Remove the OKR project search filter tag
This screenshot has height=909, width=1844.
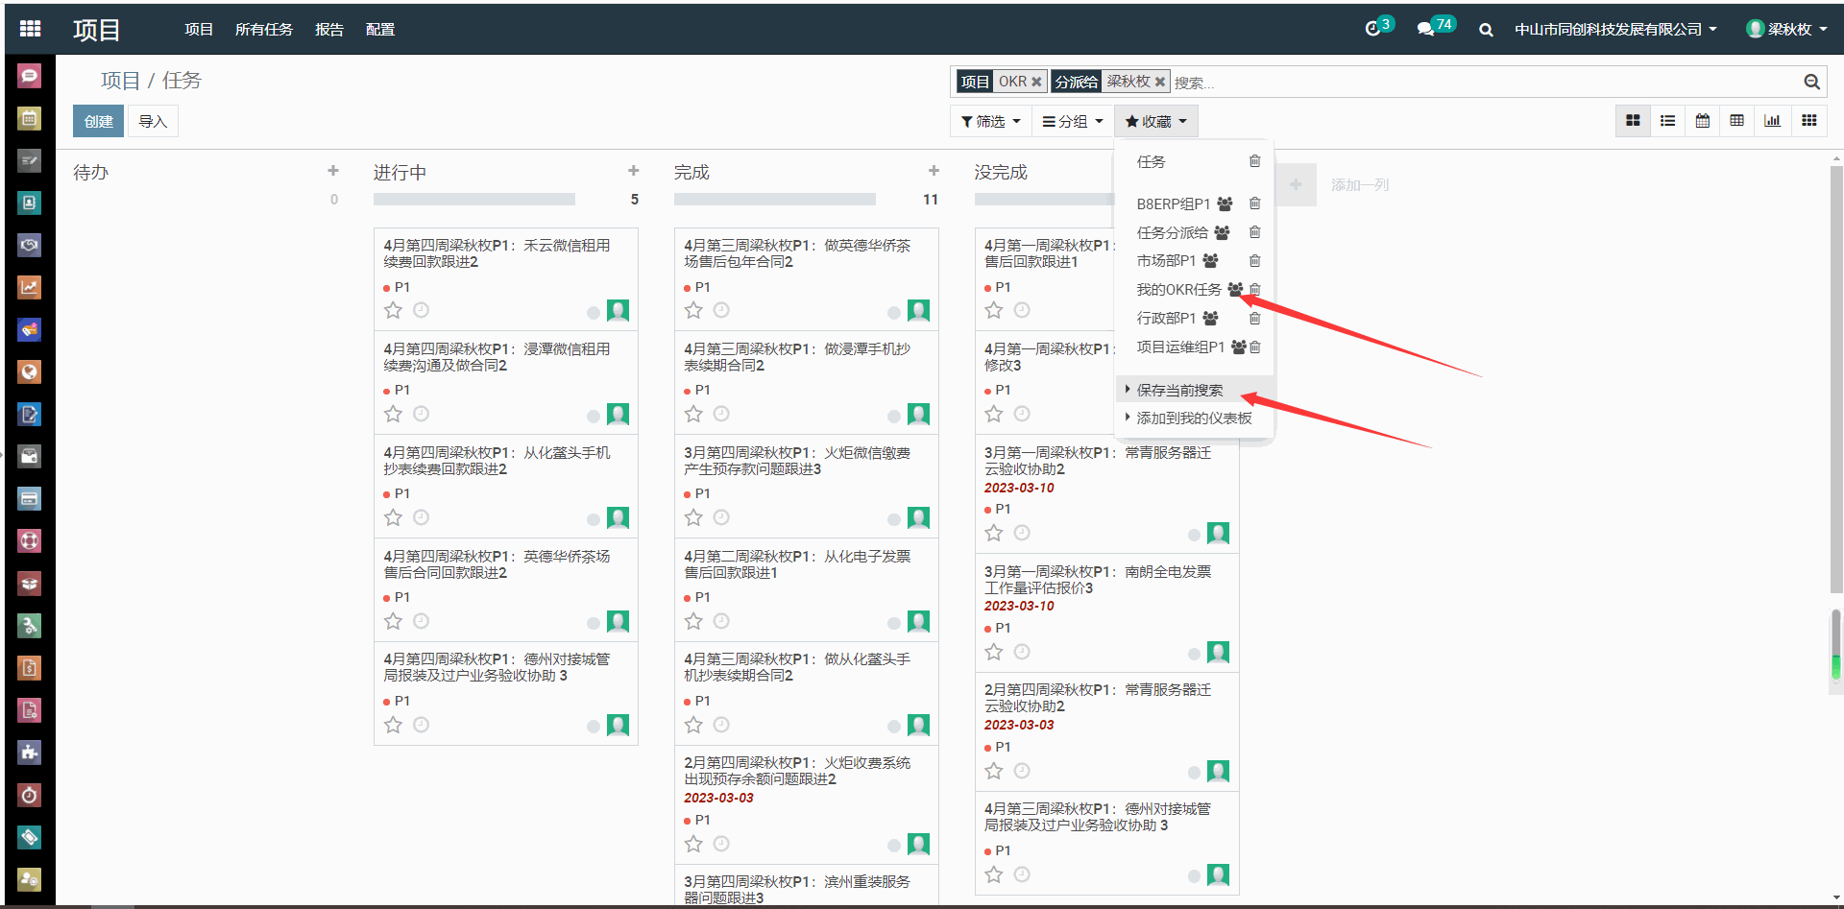pyautogui.click(x=1036, y=83)
